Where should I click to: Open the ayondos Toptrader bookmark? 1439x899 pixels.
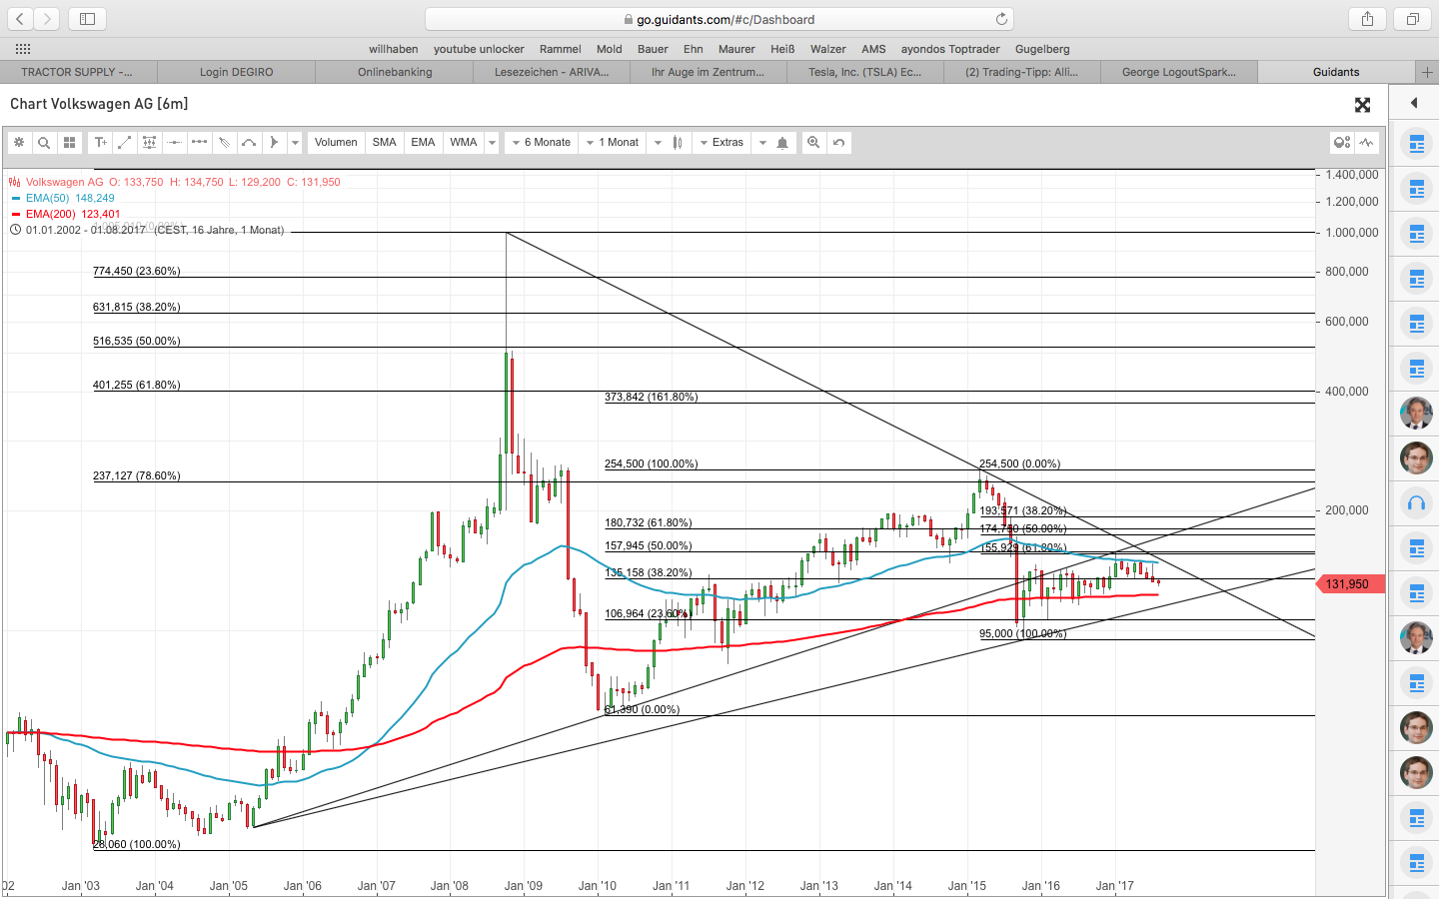pos(950,49)
